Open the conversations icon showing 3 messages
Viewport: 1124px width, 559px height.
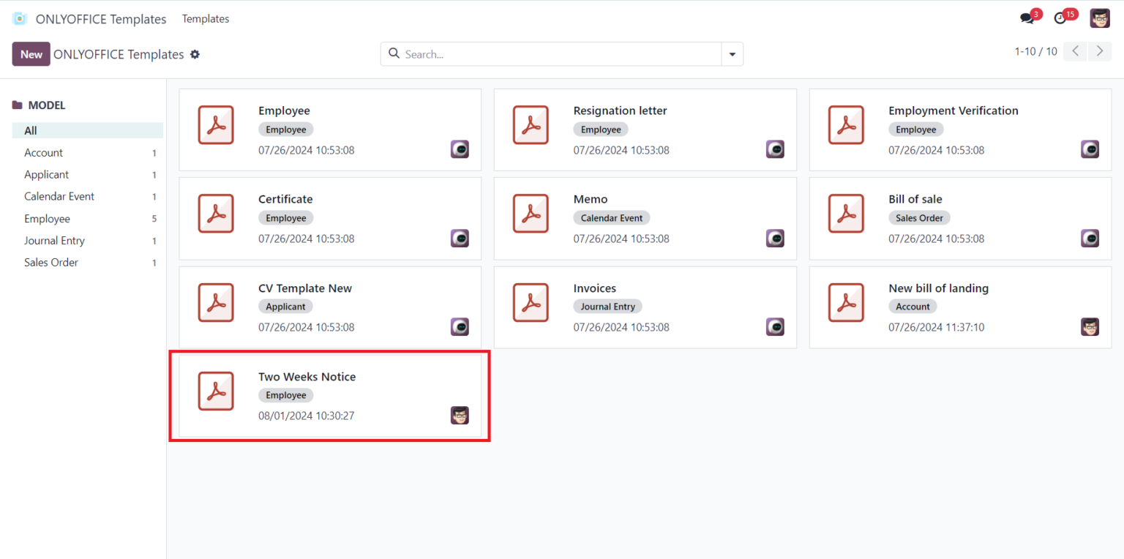[x=1027, y=18]
